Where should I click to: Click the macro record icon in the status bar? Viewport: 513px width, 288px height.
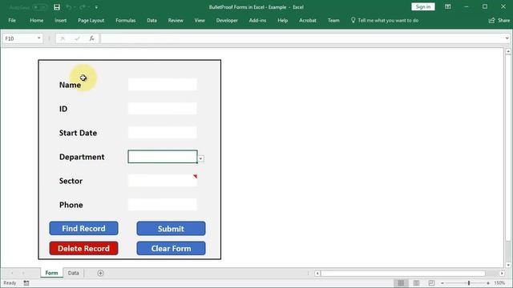pos(26,282)
